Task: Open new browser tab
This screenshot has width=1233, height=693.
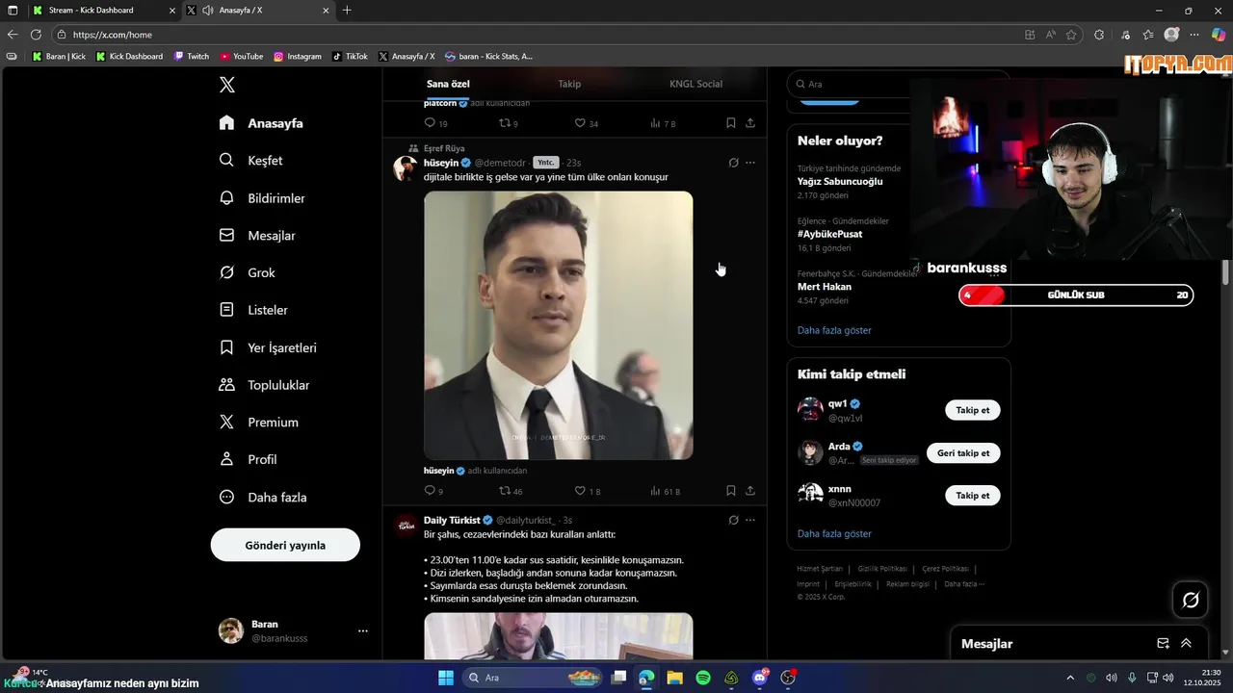Action: 347,11
